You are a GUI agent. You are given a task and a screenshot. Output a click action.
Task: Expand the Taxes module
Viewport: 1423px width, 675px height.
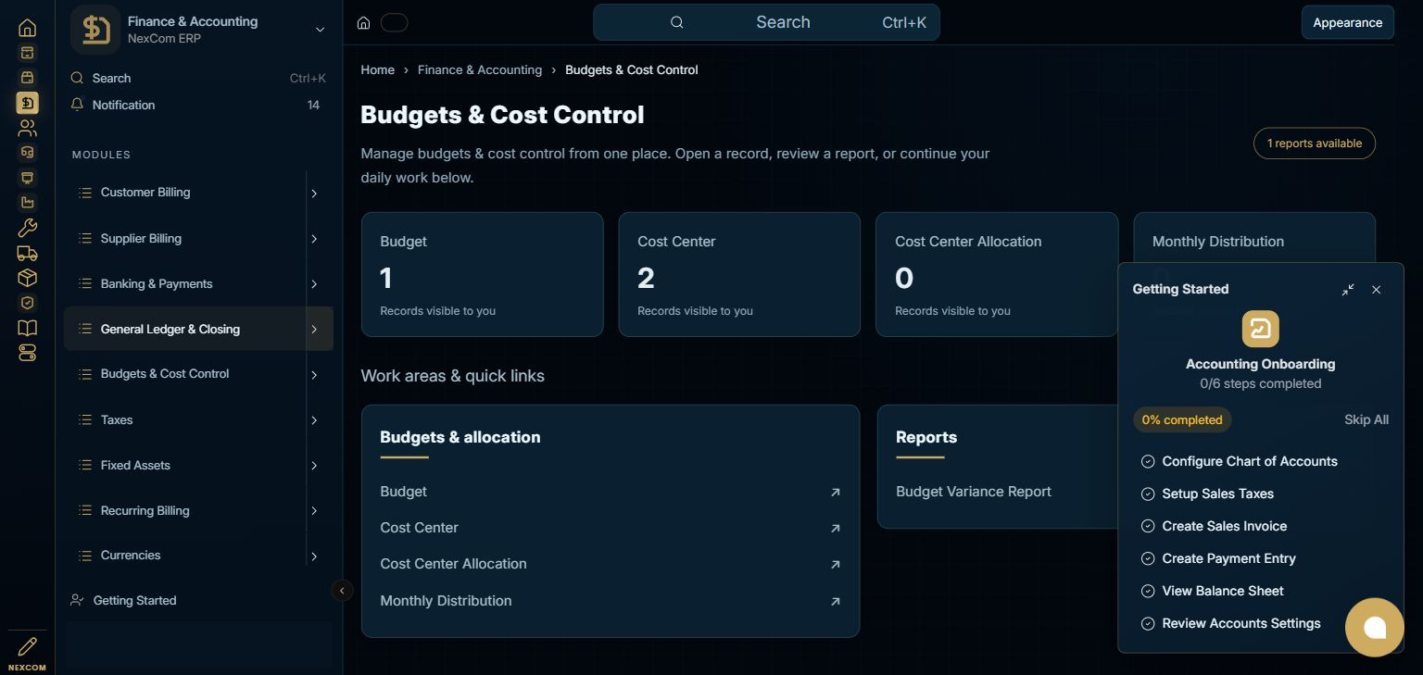314,420
